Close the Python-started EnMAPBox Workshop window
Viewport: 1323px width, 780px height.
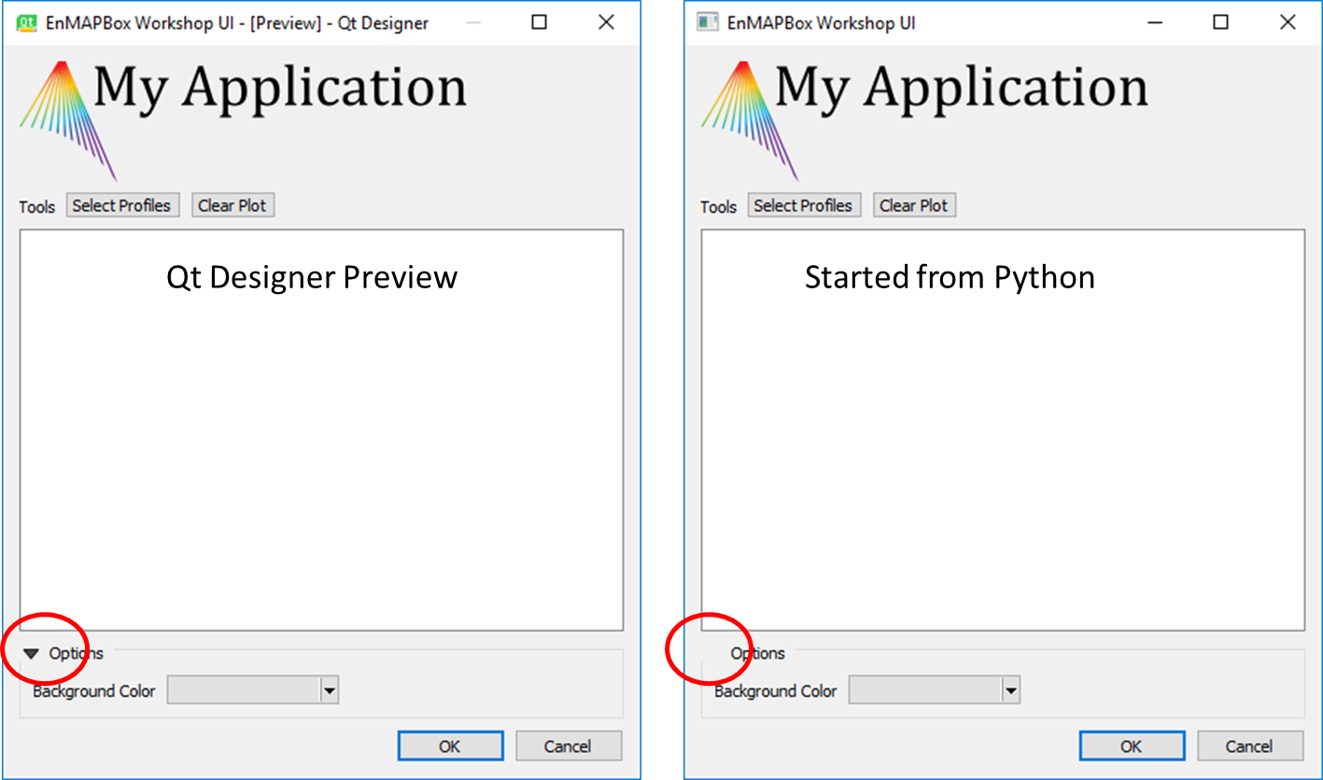coord(1288,22)
